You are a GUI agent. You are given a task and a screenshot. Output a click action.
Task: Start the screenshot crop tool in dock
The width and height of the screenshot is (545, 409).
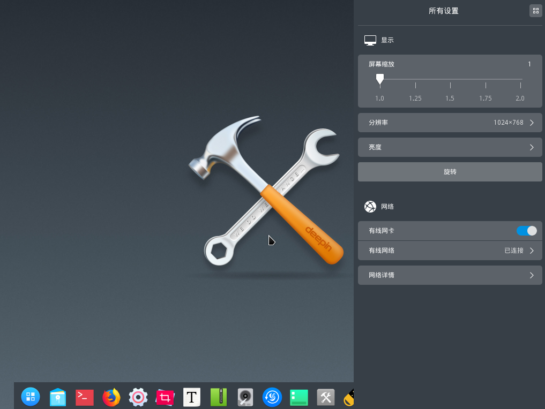point(165,397)
